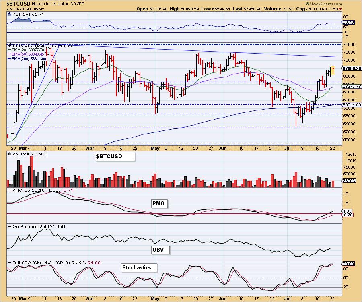
Task: Click the -0.79 PMO signal tag
Action: (x=348, y=215)
